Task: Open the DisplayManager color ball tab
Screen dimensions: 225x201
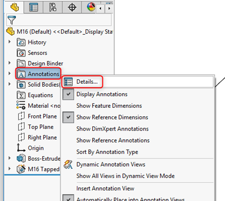Action: click(x=91, y=7)
